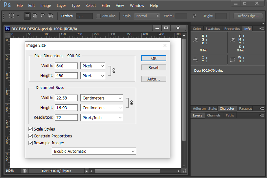The image size is (267, 178).
Task: Click the Resolution field showing 72
Action: point(66,117)
